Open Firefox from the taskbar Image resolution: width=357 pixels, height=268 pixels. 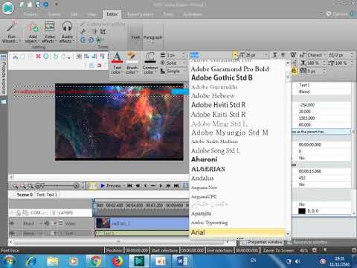pyautogui.click(x=118, y=261)
